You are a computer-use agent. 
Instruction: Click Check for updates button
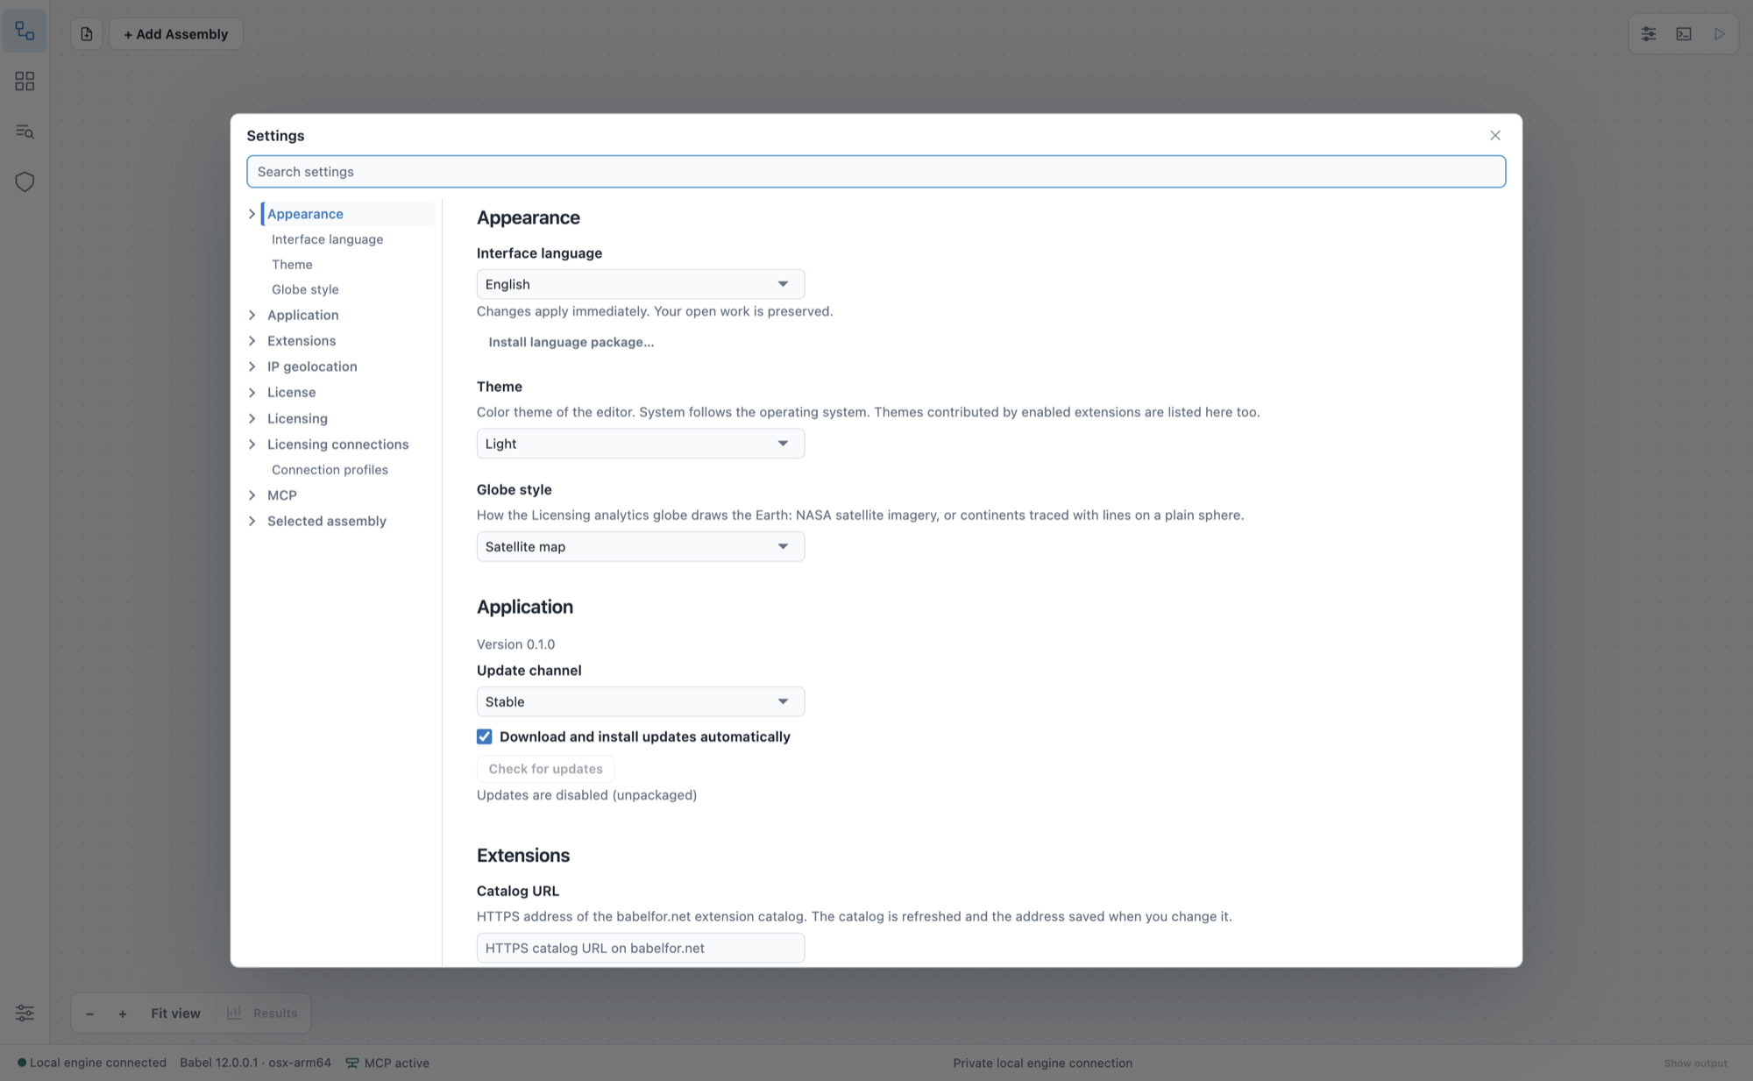(545, 769)
